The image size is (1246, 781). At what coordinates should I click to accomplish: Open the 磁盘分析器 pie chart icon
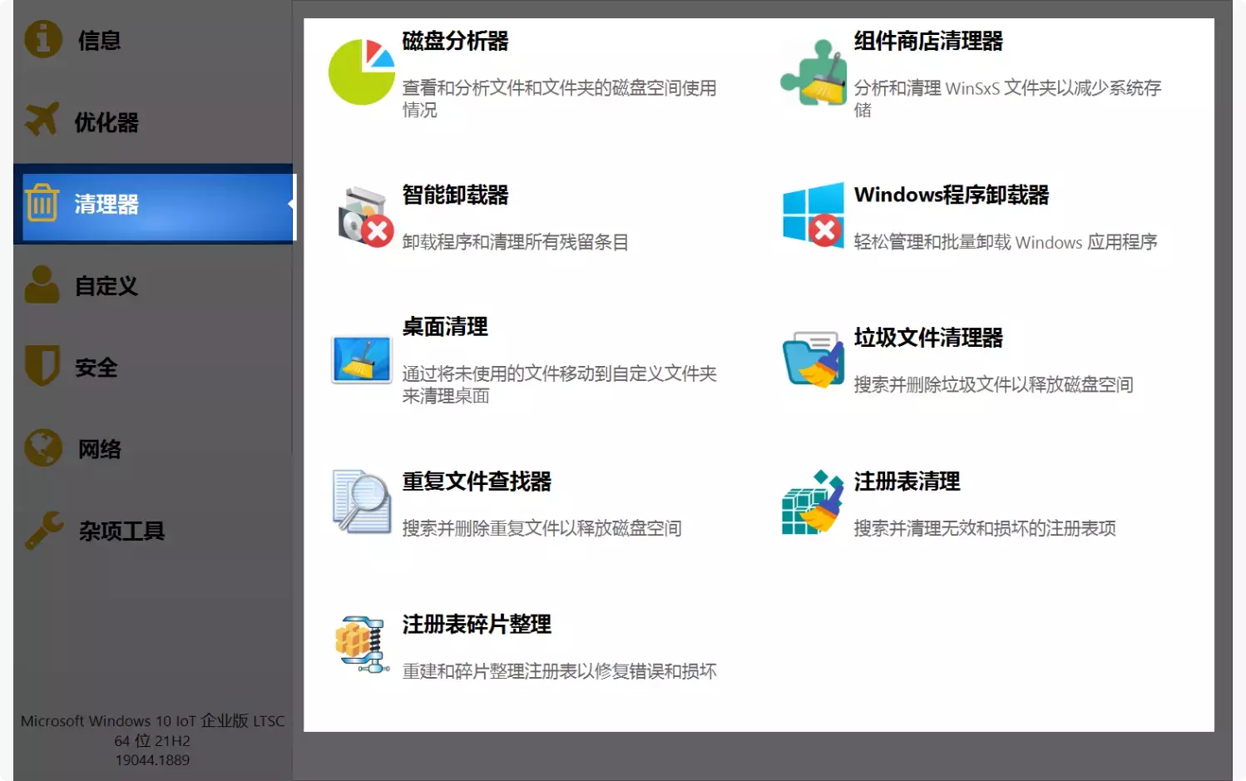point(361,72)
